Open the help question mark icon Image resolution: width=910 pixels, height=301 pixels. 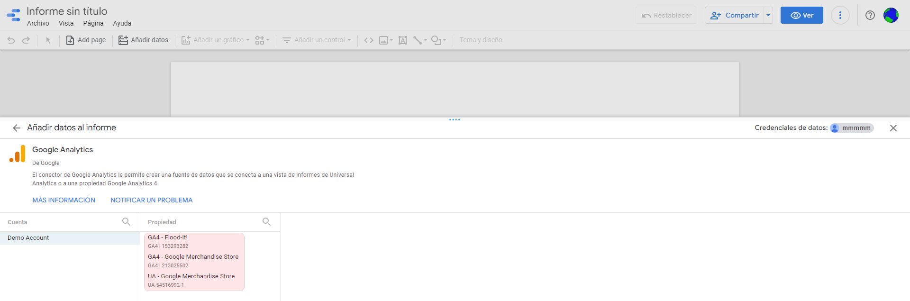870,15
